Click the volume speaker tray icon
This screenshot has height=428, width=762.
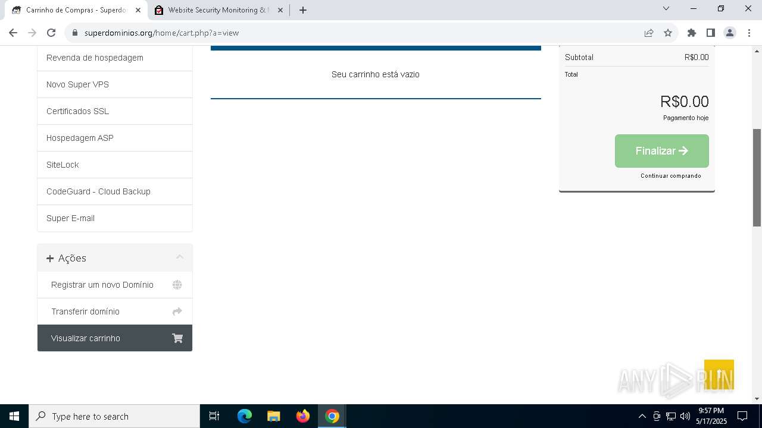pyautogui.click(x=685, y=416)
